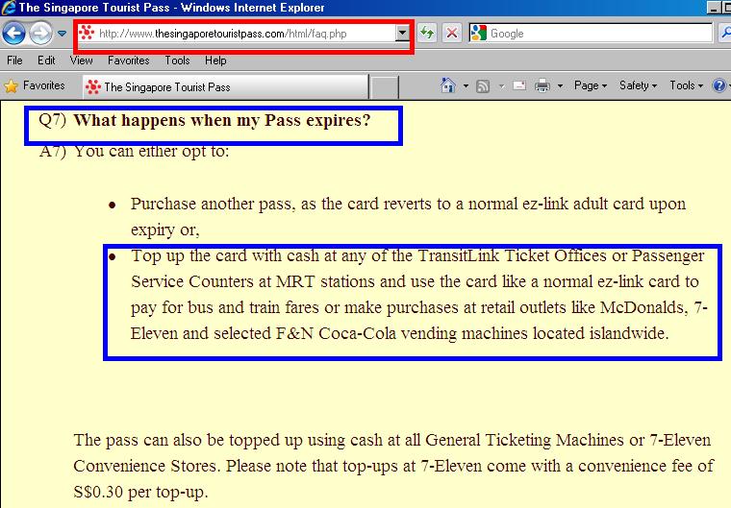
Task: Stop loading with the red X icon
Action: coord(452,33)
